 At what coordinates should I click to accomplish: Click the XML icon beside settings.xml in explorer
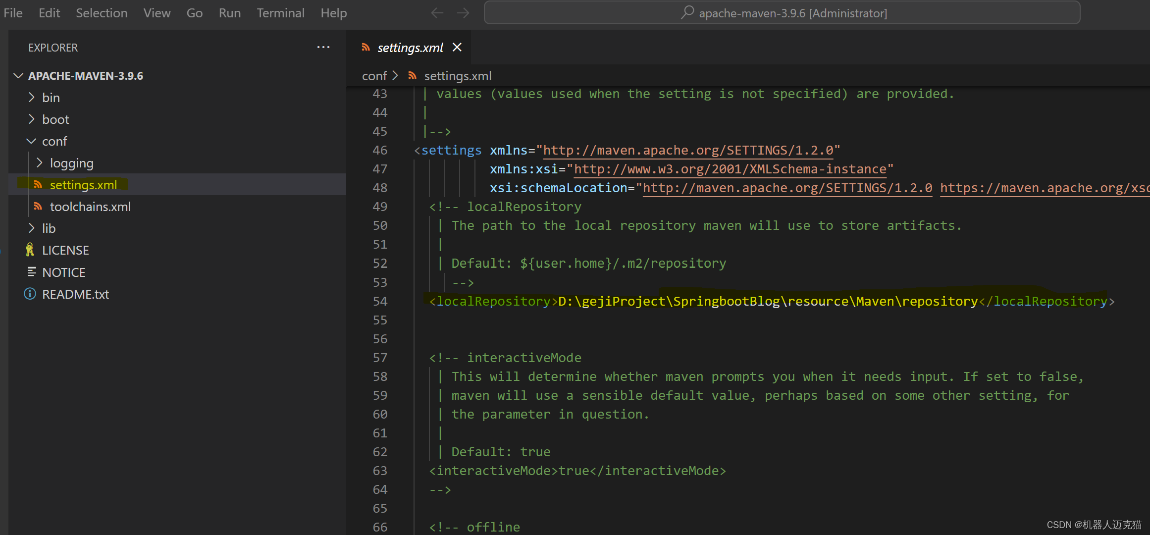pos(38,185)
